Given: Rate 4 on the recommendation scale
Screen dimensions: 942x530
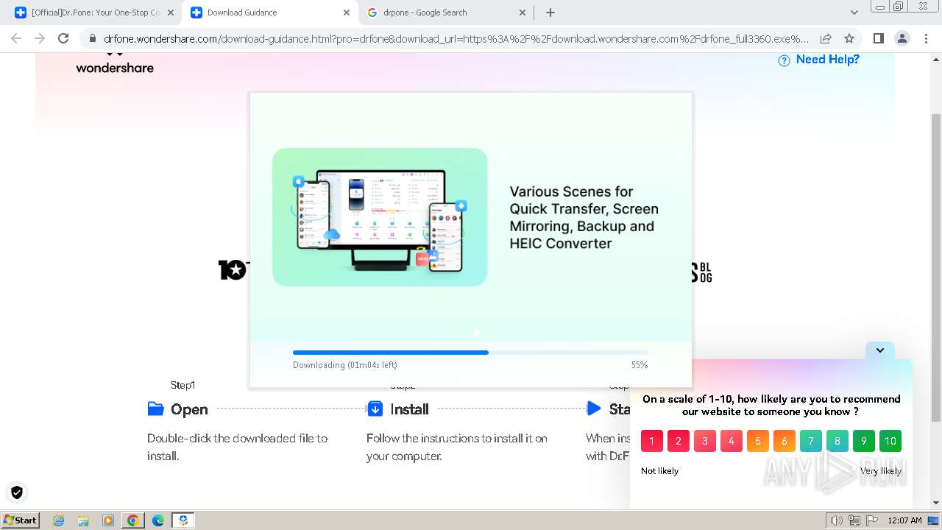Looking at the screenshot, I should tap(732, 441).
